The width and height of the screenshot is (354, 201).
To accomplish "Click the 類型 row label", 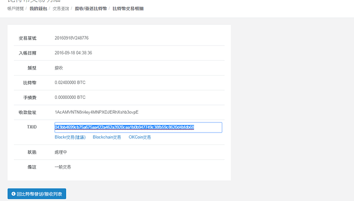I will 32,68.
